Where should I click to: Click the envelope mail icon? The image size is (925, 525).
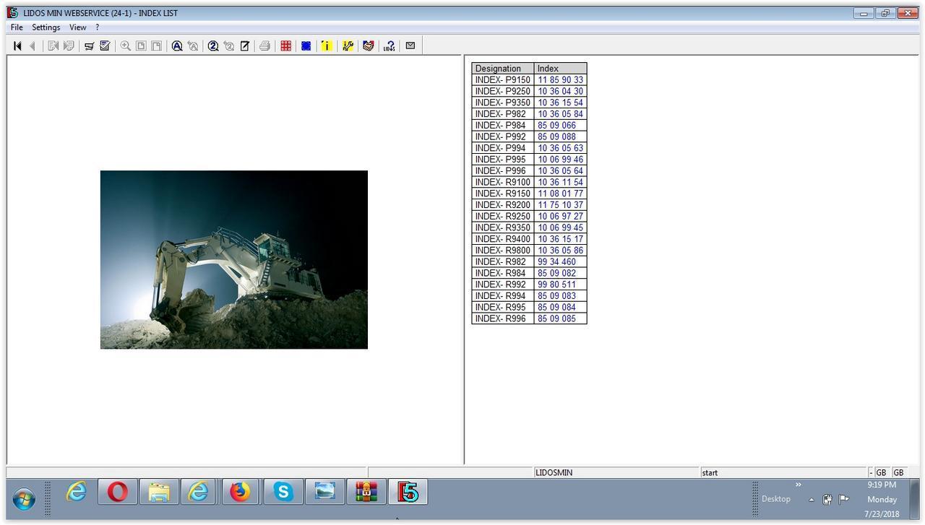tap(410, 45)
